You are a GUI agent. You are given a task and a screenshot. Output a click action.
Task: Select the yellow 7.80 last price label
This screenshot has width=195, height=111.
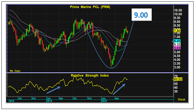click(177, 31)
